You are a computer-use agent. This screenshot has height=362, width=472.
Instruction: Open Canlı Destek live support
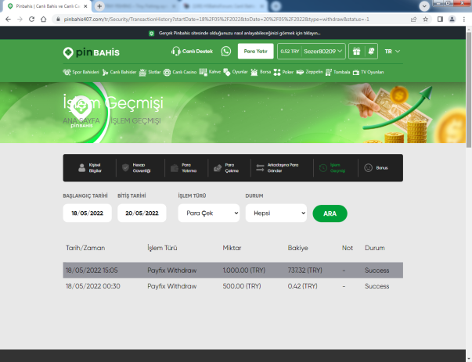coord(192,52)
